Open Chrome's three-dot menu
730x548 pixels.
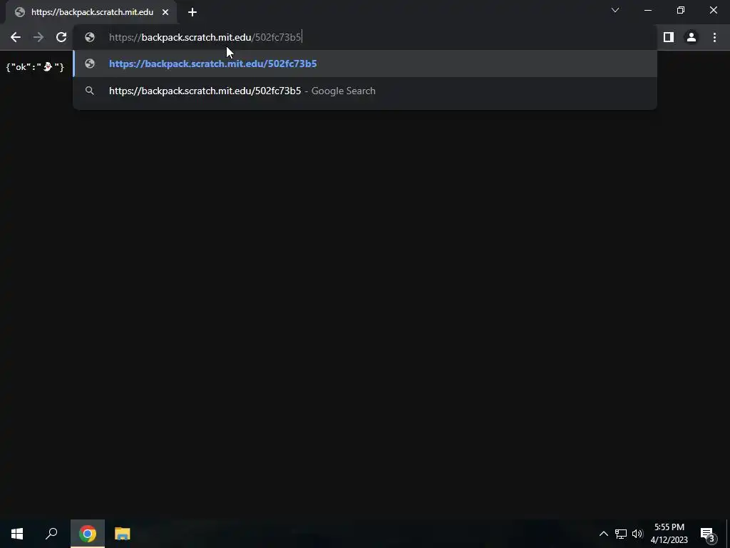[714, 37]
